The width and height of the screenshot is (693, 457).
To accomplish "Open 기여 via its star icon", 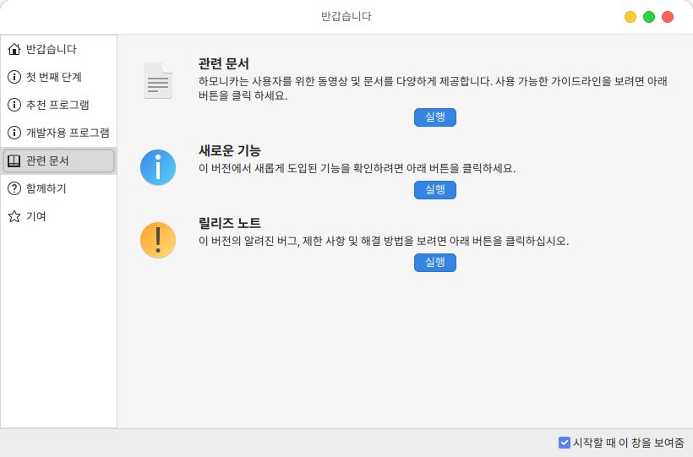I will click(x=14, y=216).
